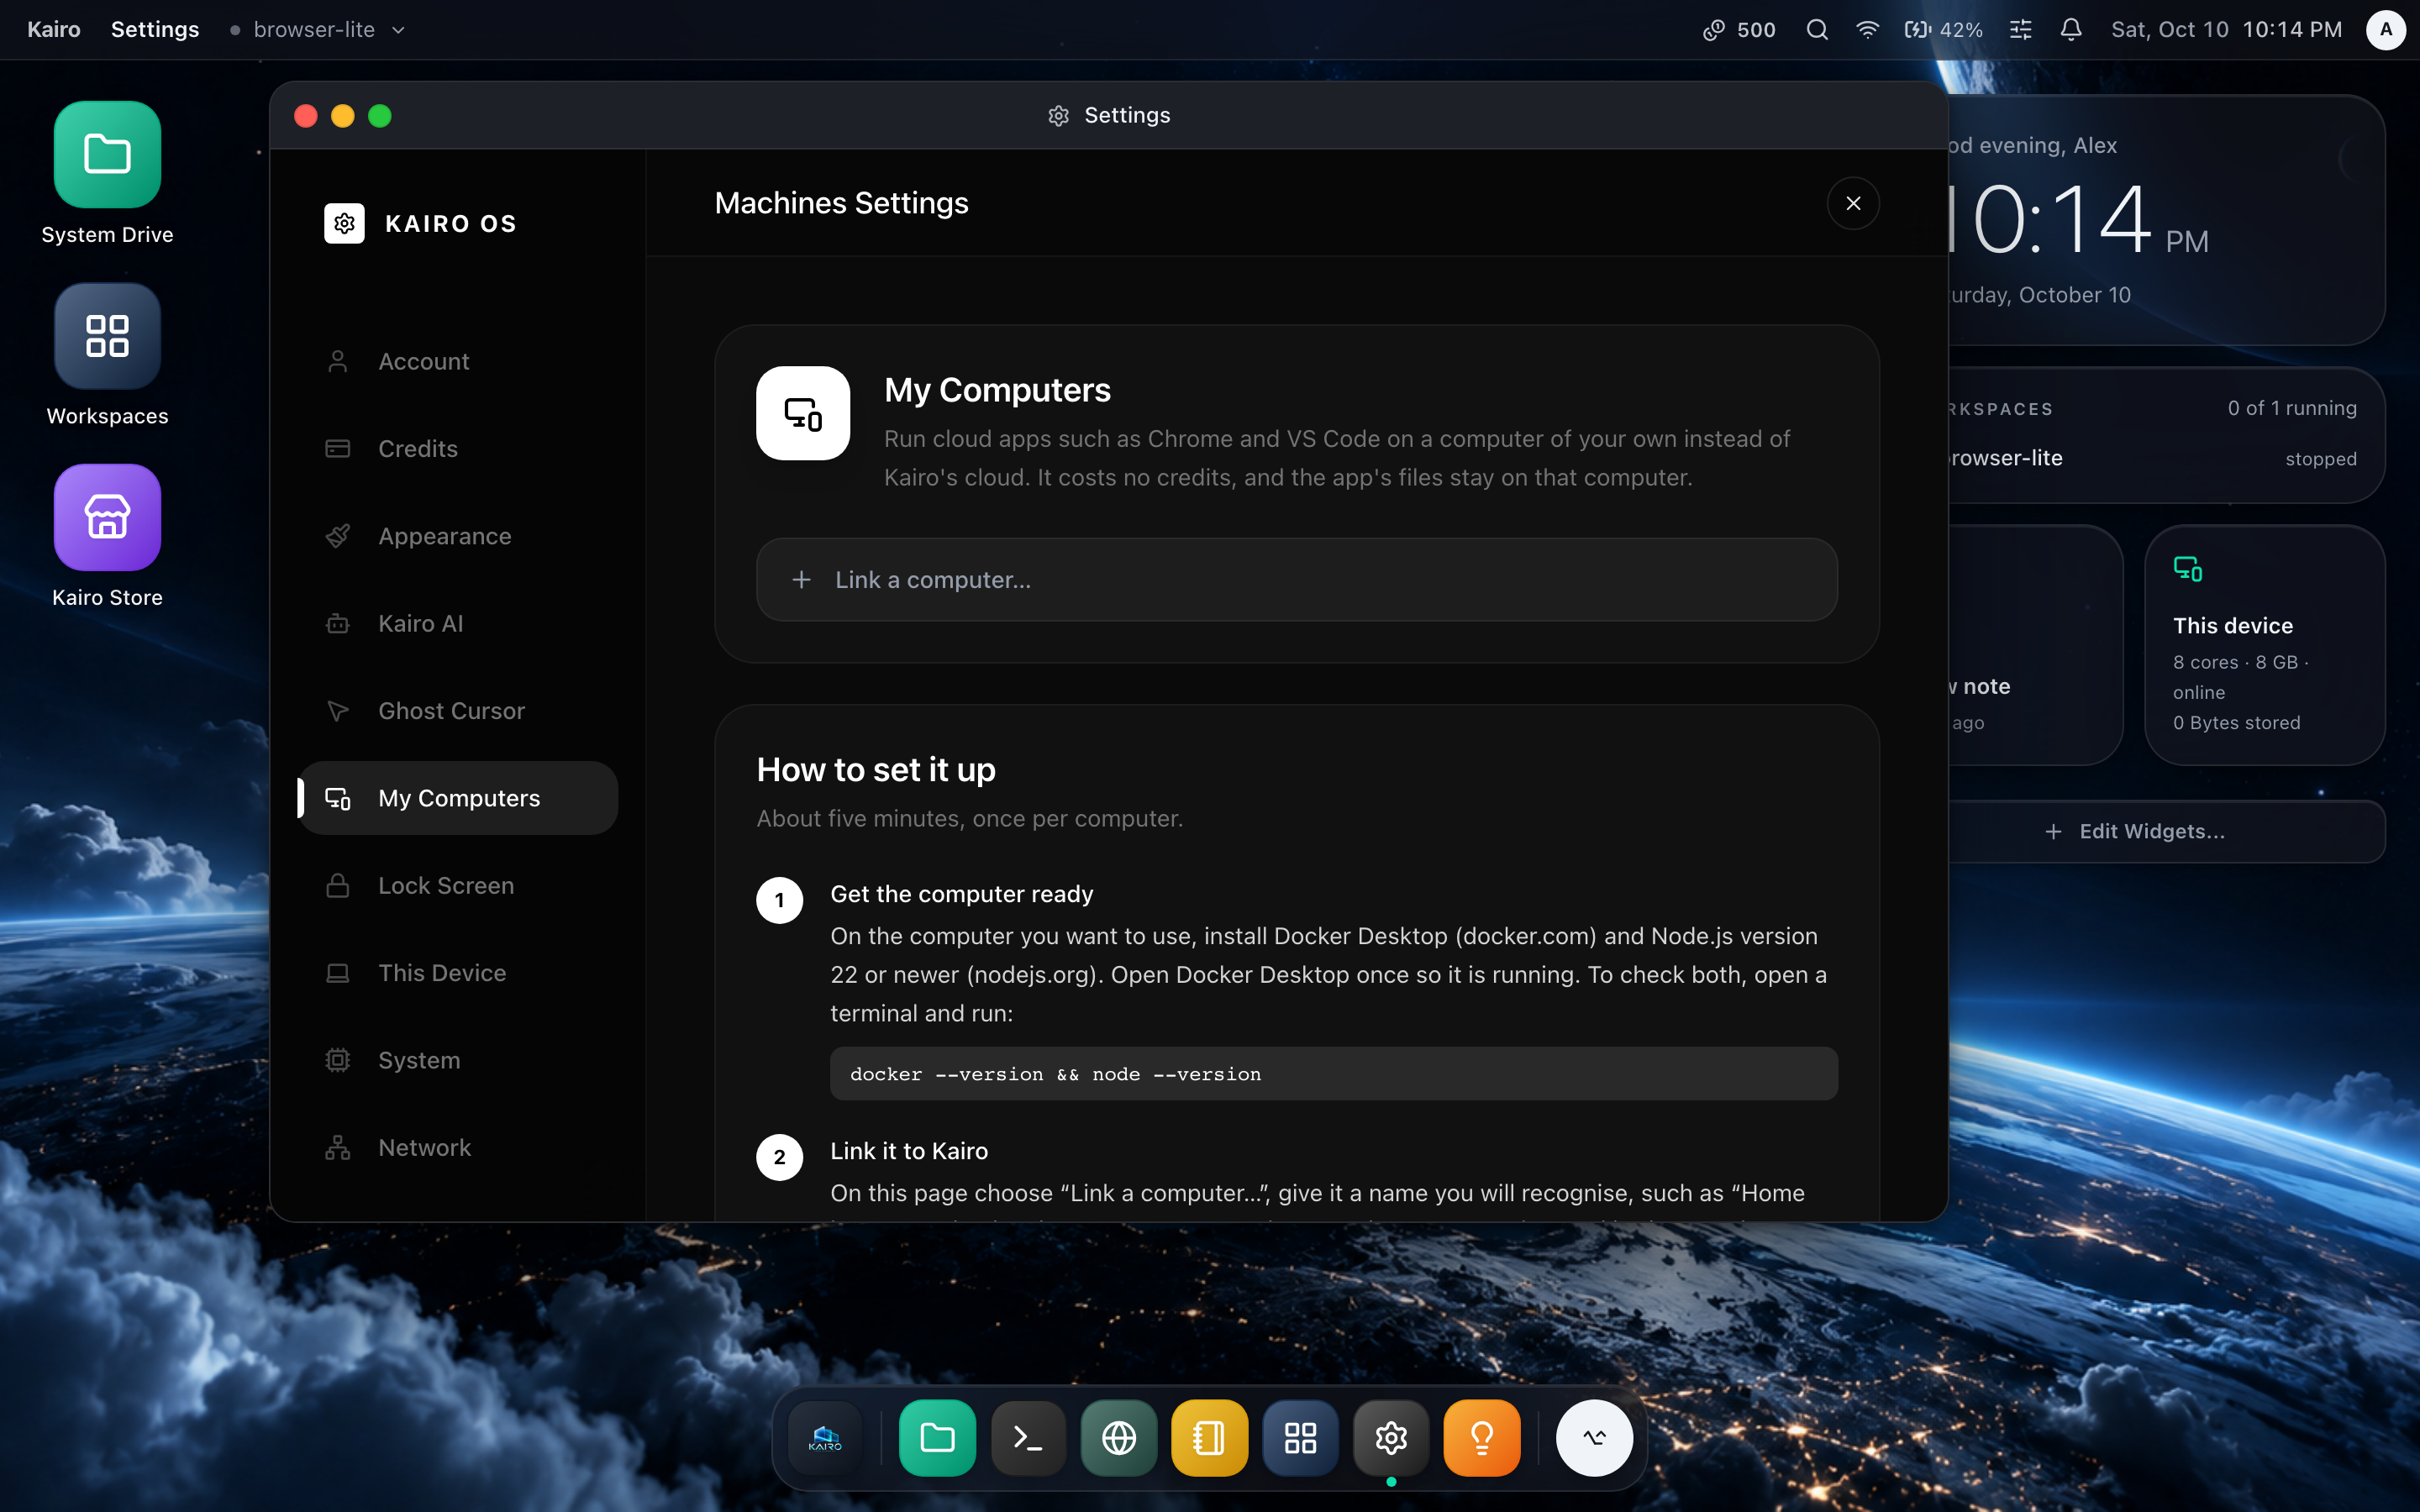Screen dimensions: 2420x1512
Task: Open the This device widget card
Action: (2264, 645)
